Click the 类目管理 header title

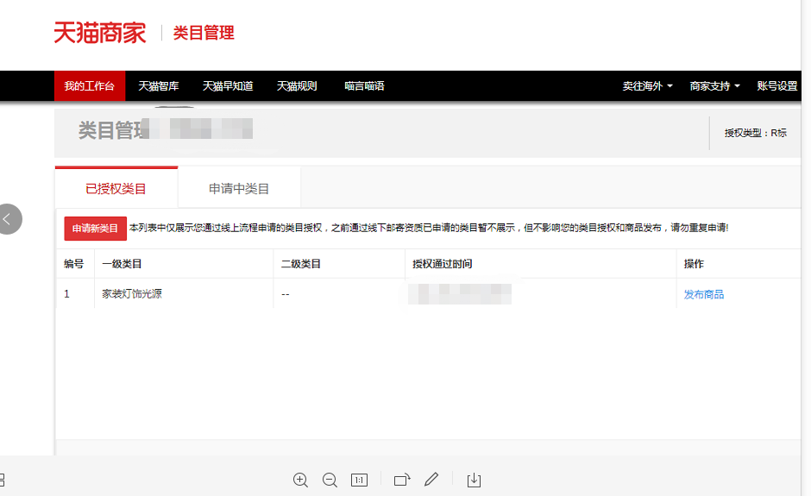coord(204,33)
